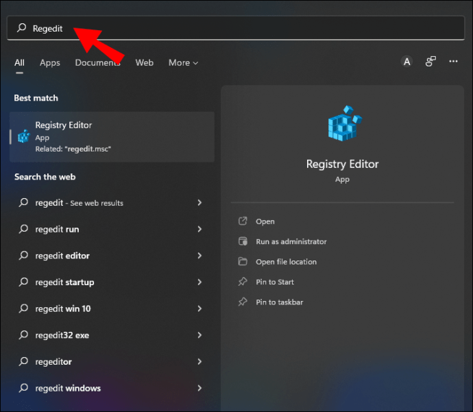Choose Open file location
This screenshot has height=412, width=473.
[287, 262]
